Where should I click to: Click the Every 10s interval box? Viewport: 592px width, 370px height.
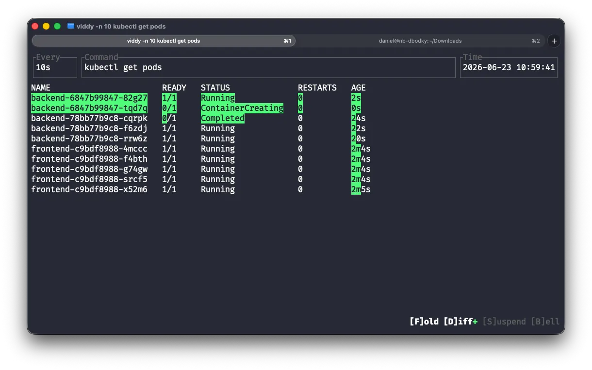[55, 67]
